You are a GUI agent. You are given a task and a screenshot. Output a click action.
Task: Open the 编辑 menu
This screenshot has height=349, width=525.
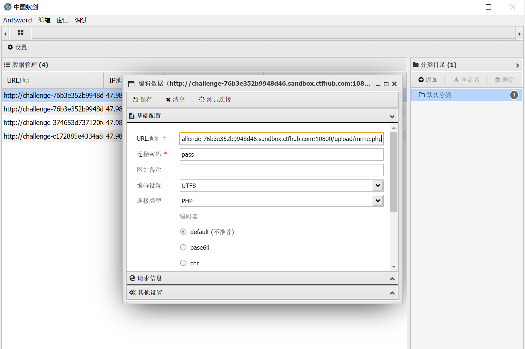pos(44,20)
